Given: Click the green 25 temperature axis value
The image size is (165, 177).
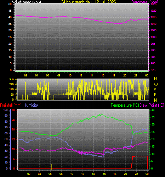Looking at the screenshot, I should click(x=153, y=132).
